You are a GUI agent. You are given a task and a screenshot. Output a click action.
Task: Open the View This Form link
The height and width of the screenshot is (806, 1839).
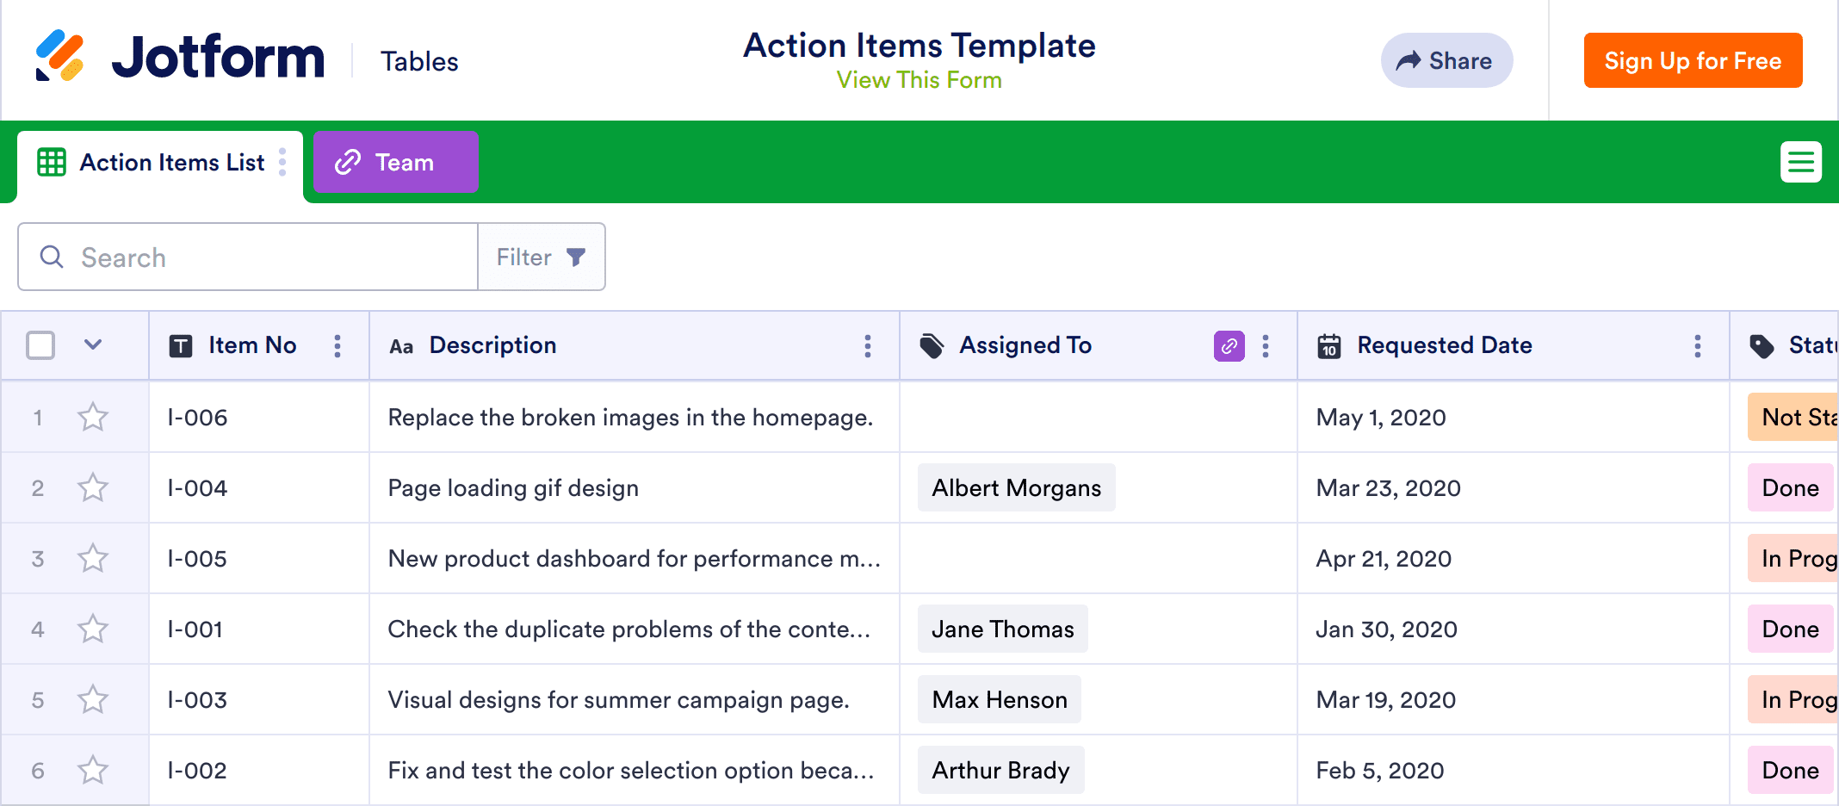(x=919, y=80)
